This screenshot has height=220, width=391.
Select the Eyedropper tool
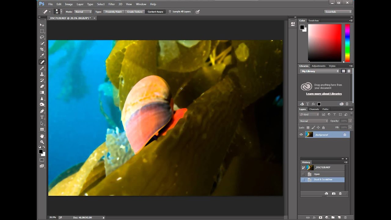[42, 56]
